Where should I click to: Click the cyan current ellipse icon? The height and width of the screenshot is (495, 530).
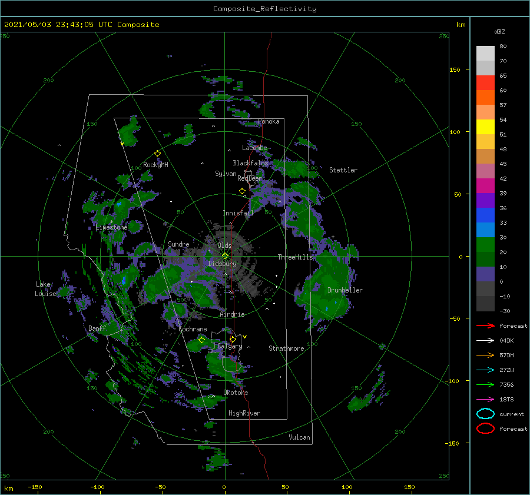pos(485,414)
